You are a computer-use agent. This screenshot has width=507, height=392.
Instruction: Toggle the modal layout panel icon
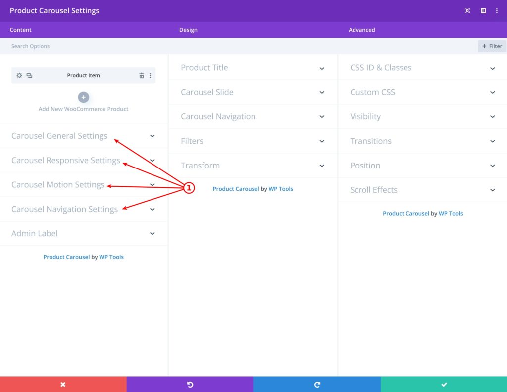[x=483, y=10]
